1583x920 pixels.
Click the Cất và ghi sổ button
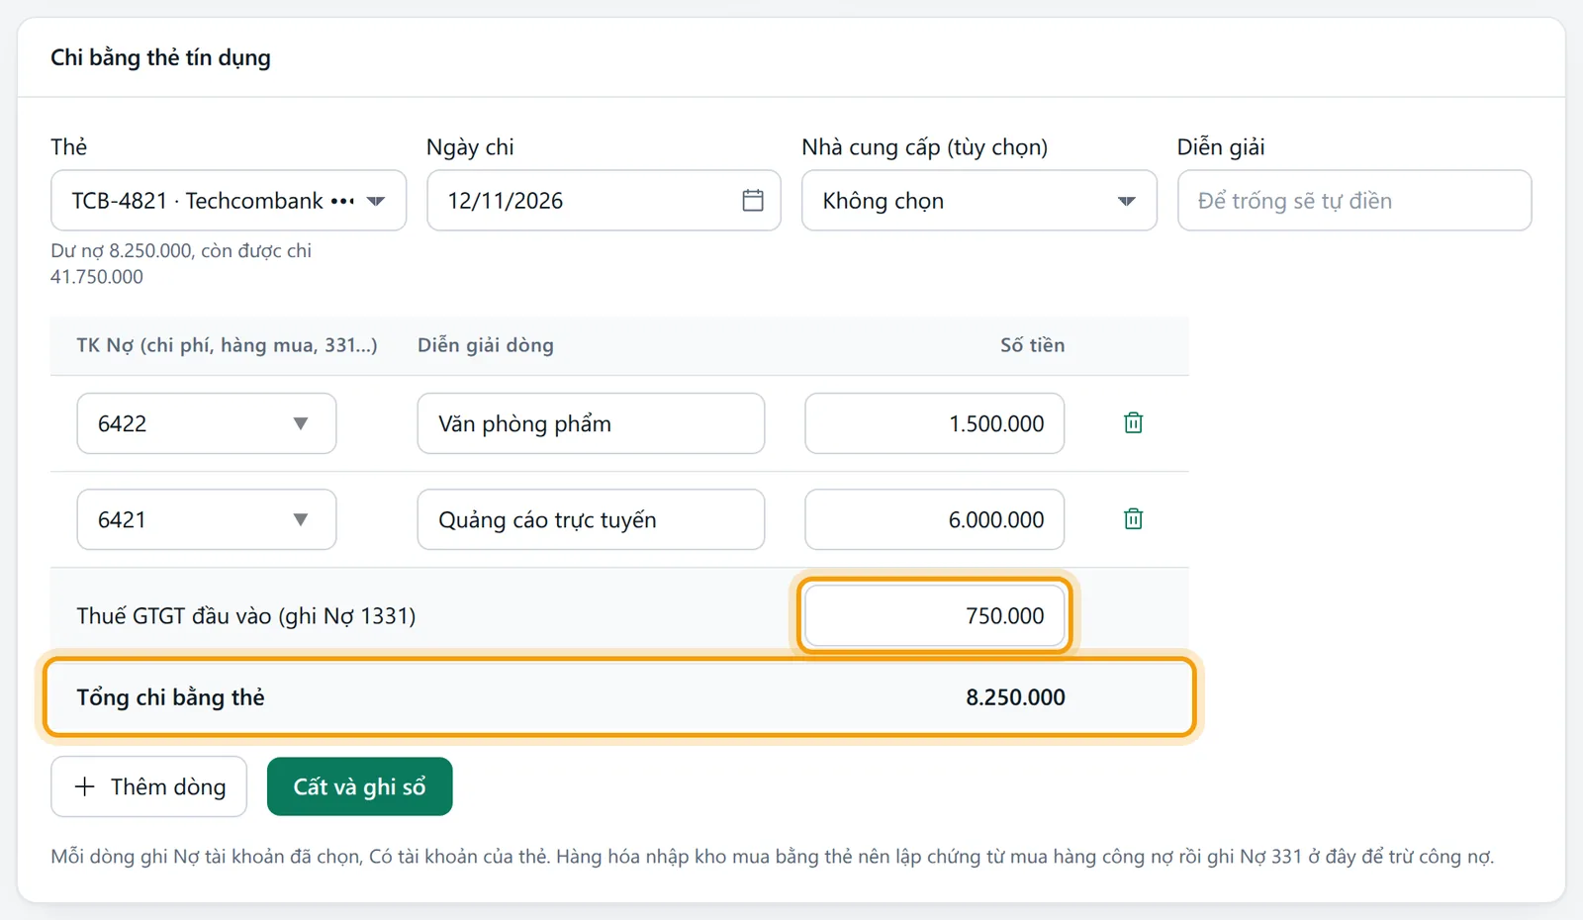(360, 786)
